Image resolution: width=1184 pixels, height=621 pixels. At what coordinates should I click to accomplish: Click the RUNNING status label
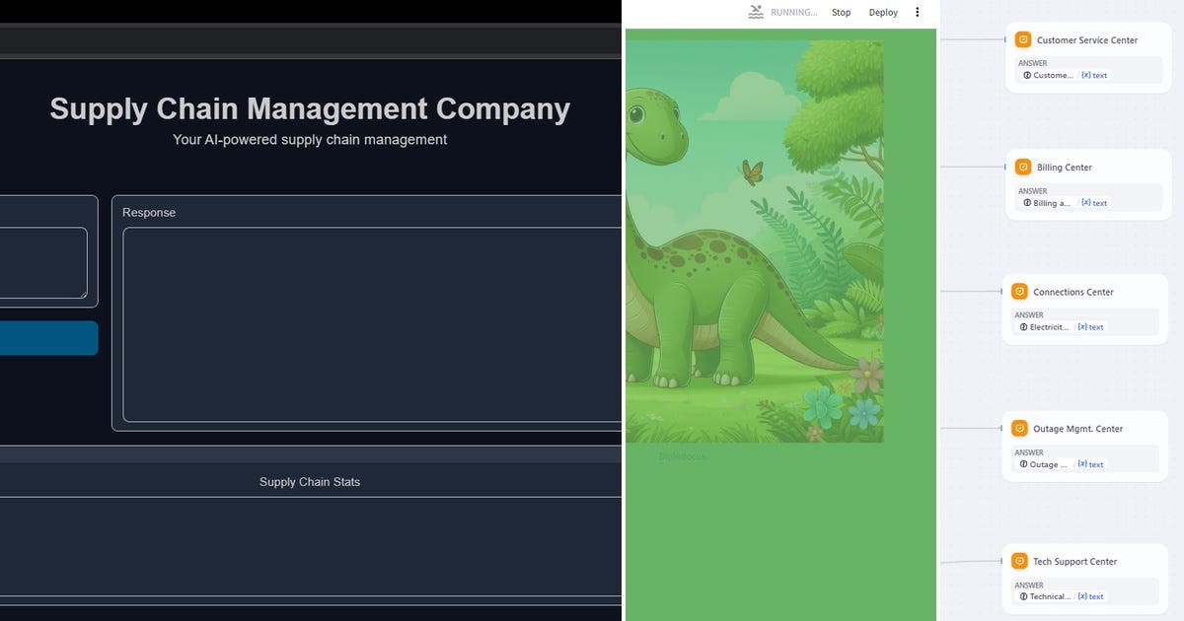[x=792, y=12]
